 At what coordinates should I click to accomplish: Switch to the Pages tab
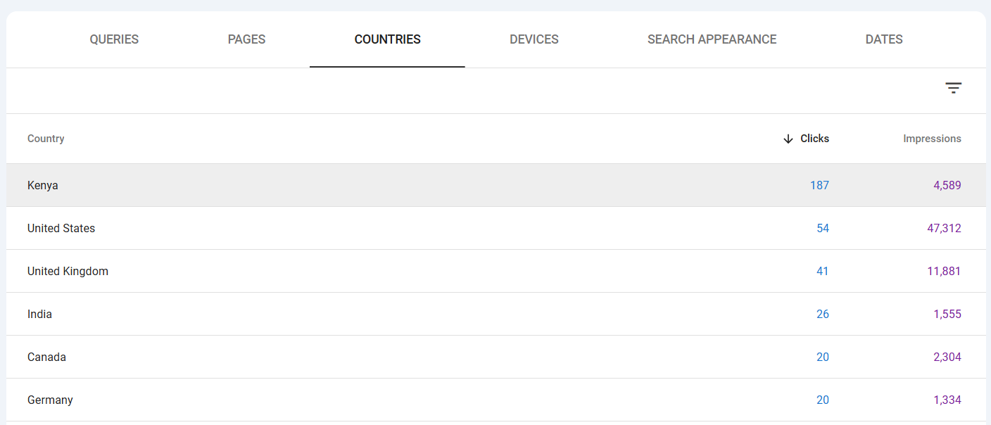pos(246,39)
